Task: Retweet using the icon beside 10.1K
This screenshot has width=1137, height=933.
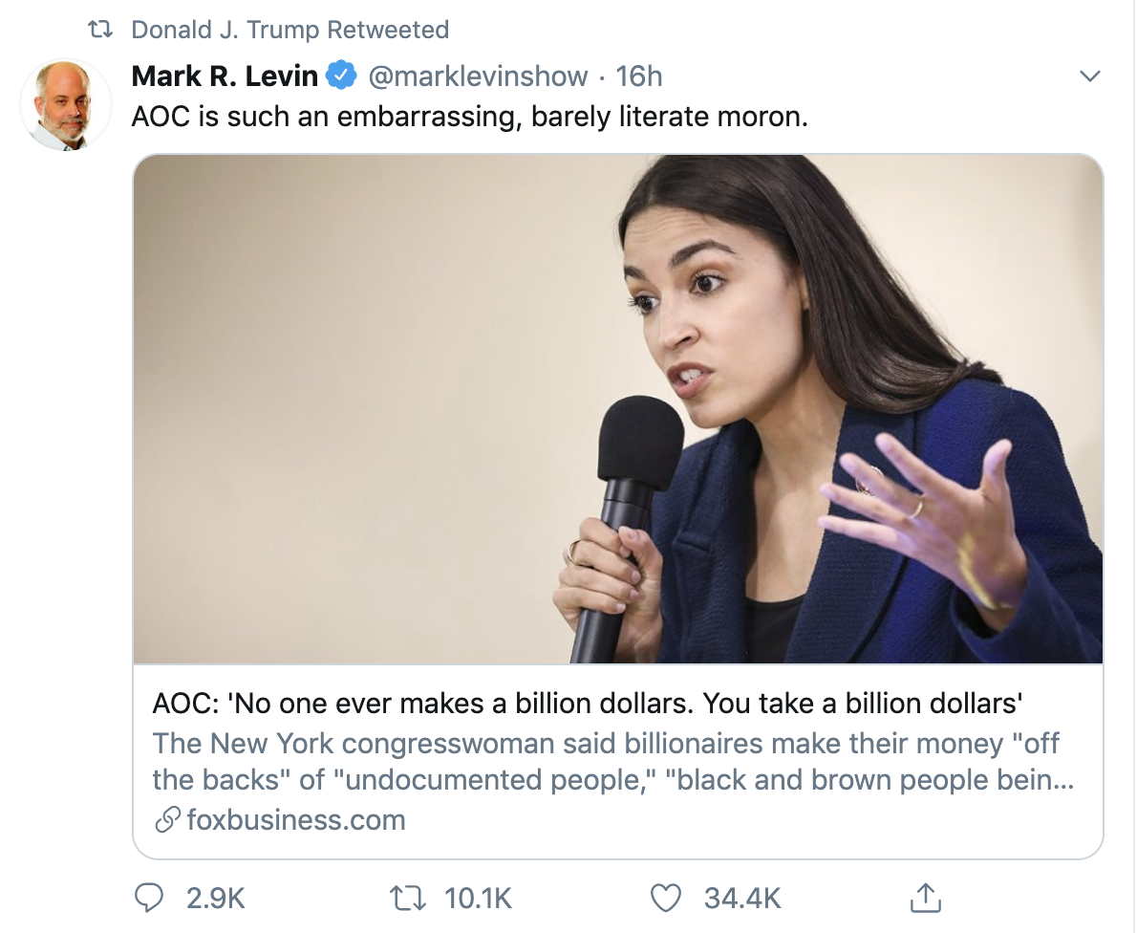Action: coord(410,898)
